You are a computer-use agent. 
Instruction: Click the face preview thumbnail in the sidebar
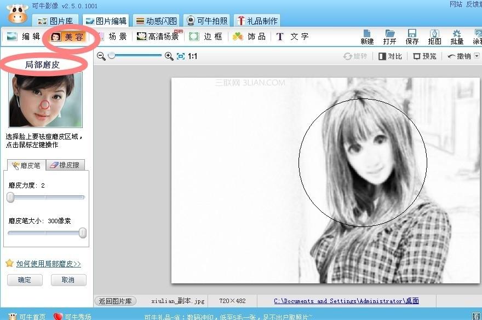pyautogui.click(x=45, y=98)
